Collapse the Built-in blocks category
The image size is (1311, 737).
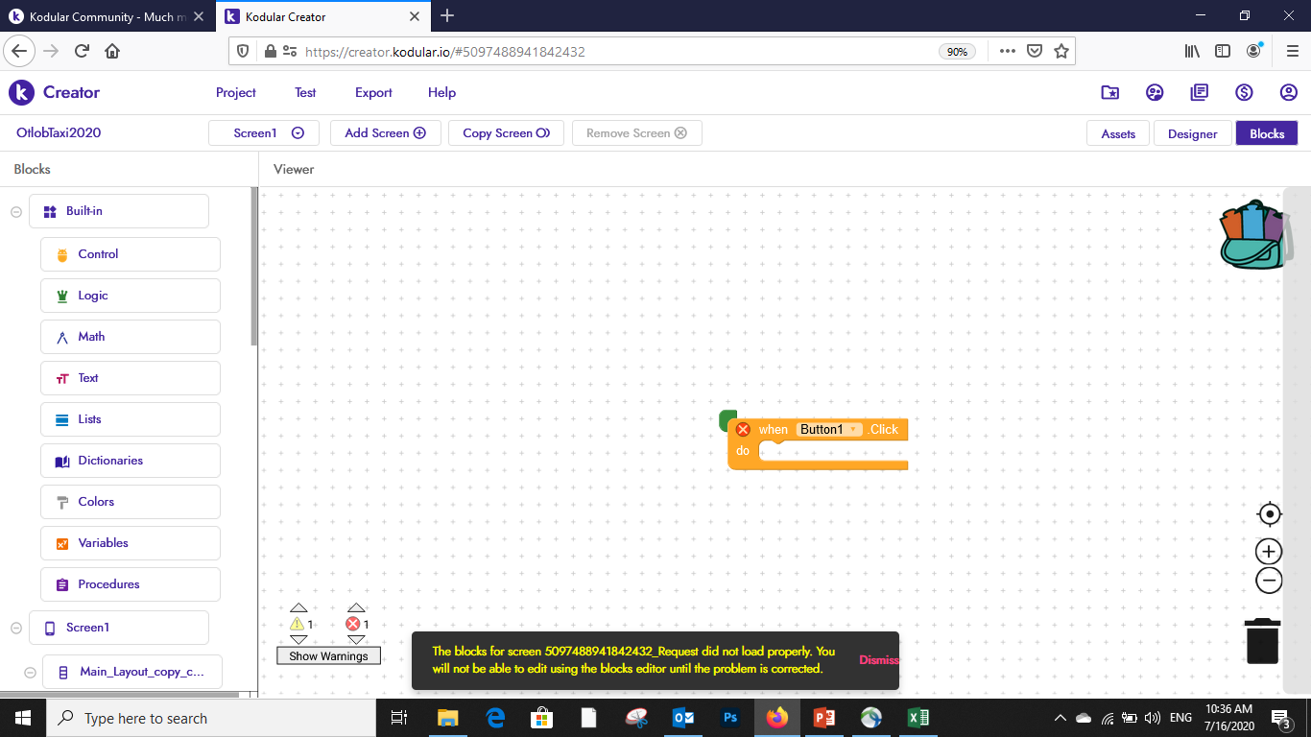pos(16,211)
